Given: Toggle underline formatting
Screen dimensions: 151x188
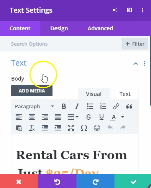Looking at the screenshot, I should (x=102, y=117).
